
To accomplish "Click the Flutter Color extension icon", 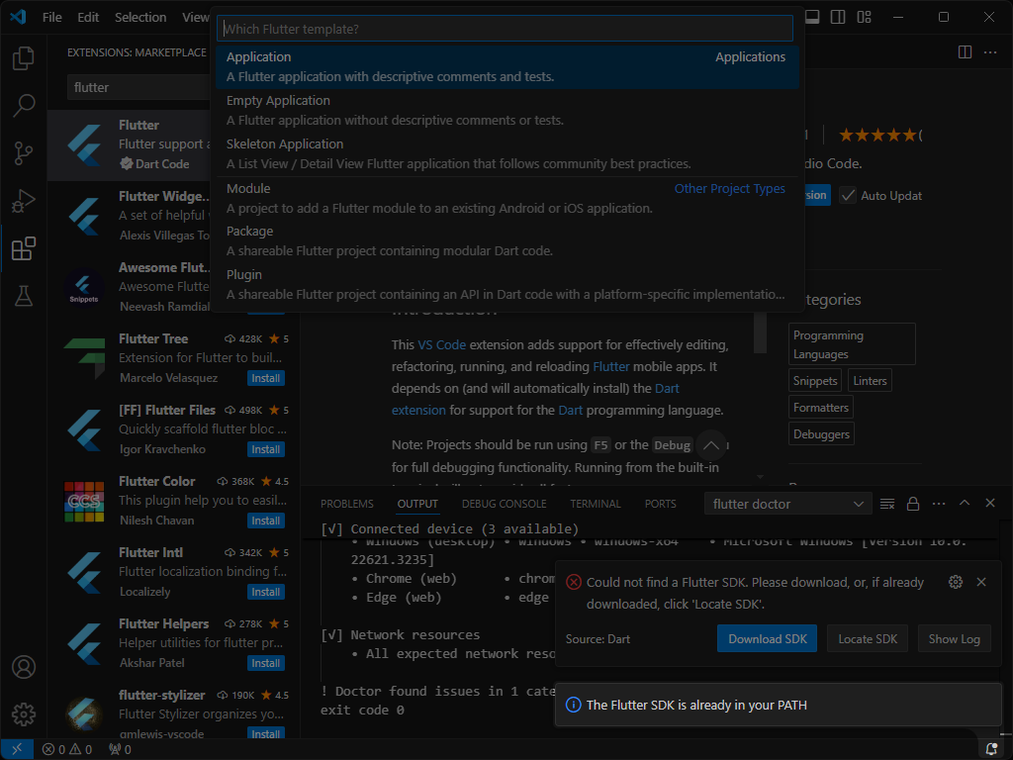I will point(84,500).
